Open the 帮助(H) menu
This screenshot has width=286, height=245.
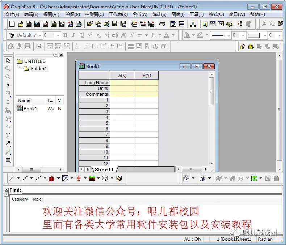(x=257, y=14)
